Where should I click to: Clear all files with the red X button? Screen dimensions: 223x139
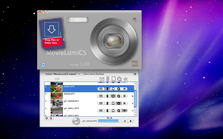(51, 118)
